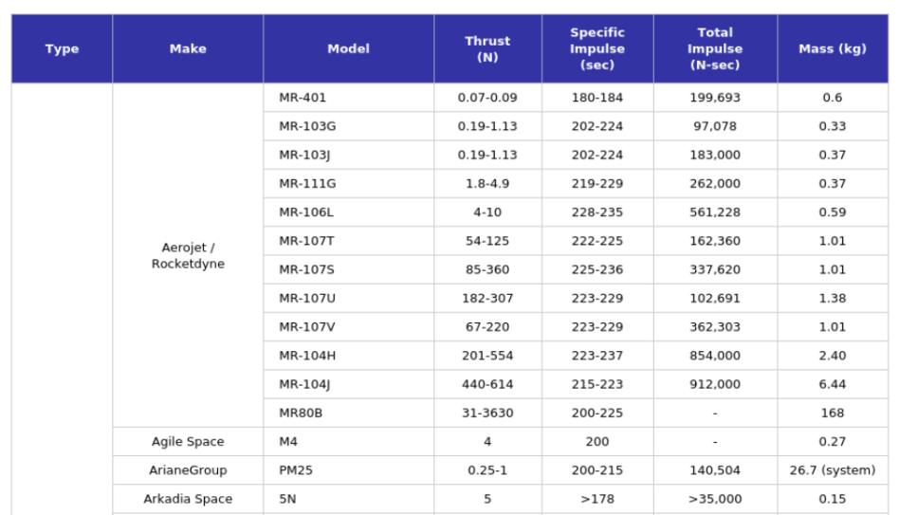This screenshot has height=515, width=899.
Task: Select the MR-106L model cell
Action: (x=306, y=212)
